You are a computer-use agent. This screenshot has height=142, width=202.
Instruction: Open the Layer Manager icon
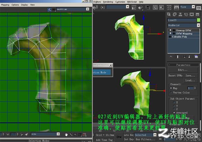pyautogui.click(x=147, y=8)
